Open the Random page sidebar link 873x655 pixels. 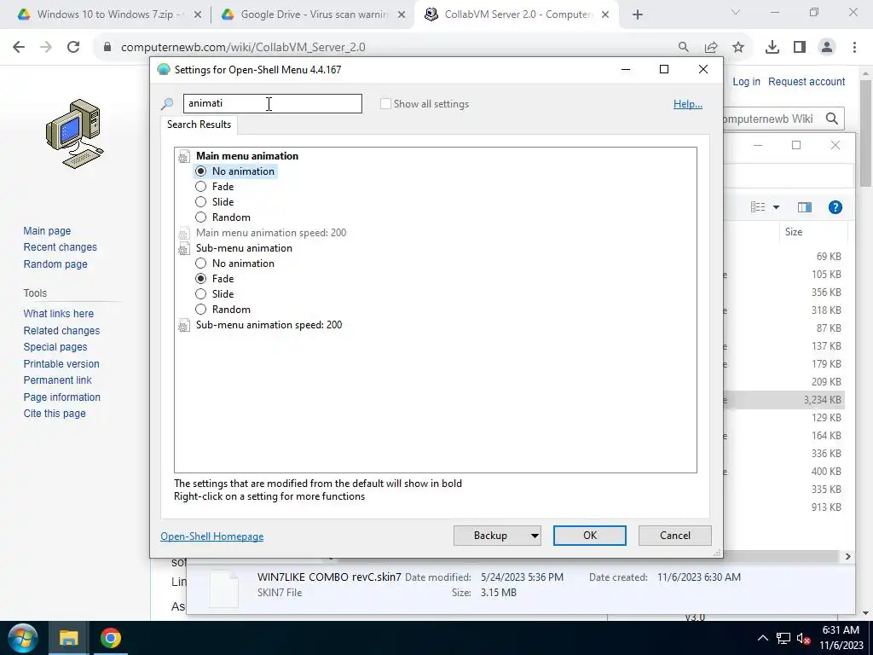pyautogui.click(x=55, y=264)
